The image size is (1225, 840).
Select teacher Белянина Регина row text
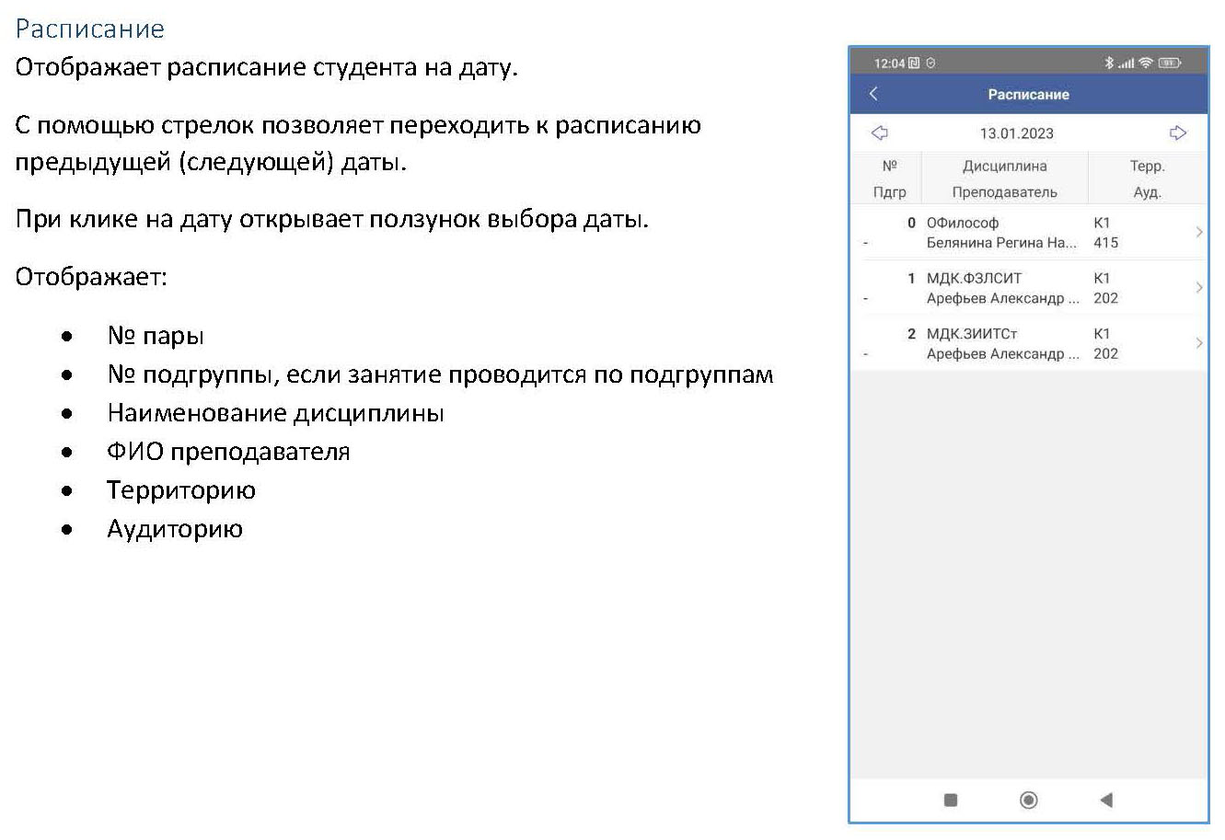pyautogui.click(x=1001, y=243)
